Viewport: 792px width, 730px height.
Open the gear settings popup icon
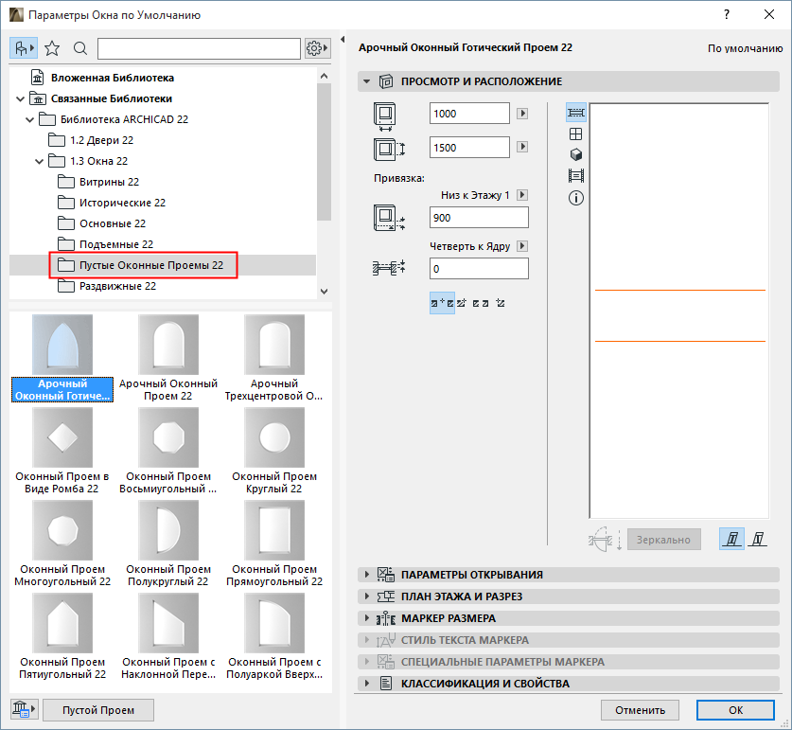pyautogui.click(x=318, y=48)
